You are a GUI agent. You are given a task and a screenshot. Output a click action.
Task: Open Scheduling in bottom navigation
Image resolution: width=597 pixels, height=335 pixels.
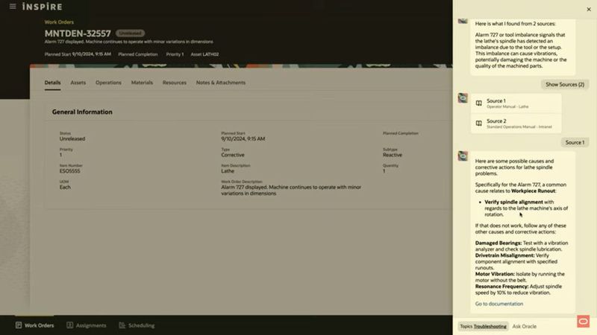[137, 325]
